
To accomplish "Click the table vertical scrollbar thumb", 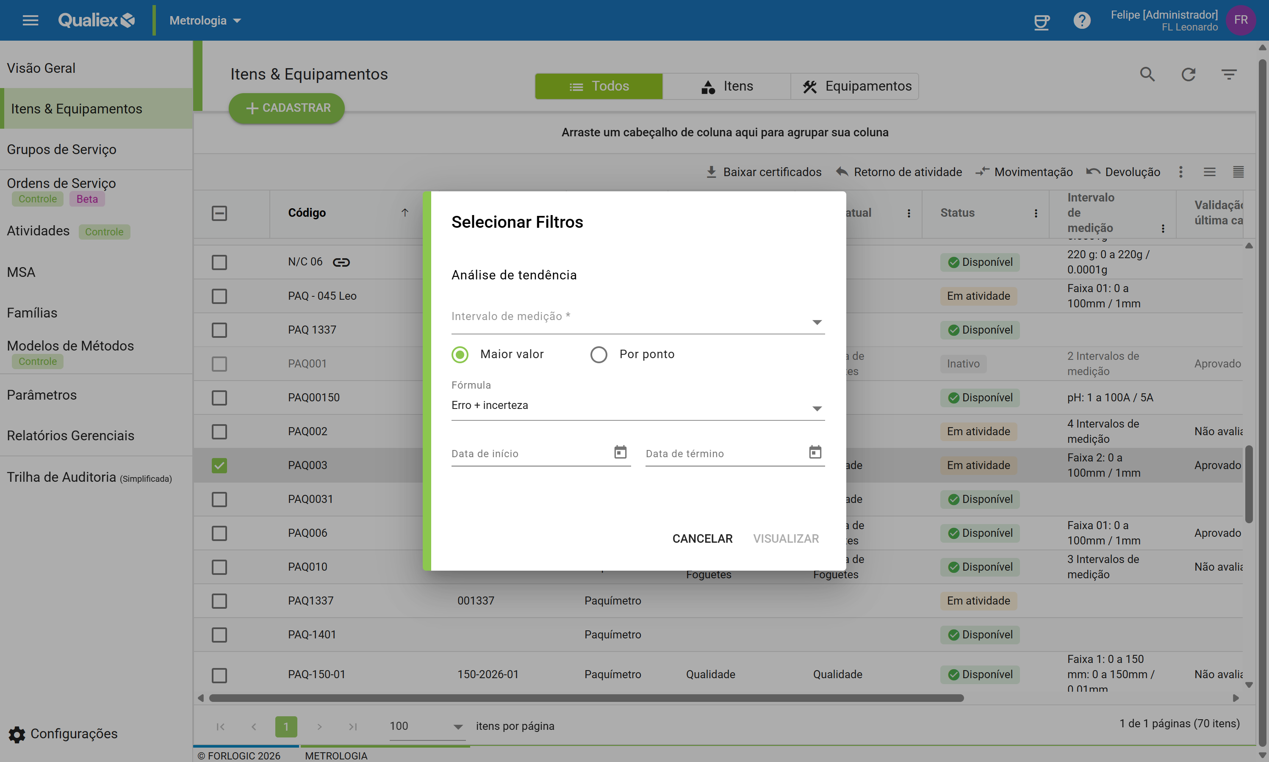I will tap(1248, 484).
